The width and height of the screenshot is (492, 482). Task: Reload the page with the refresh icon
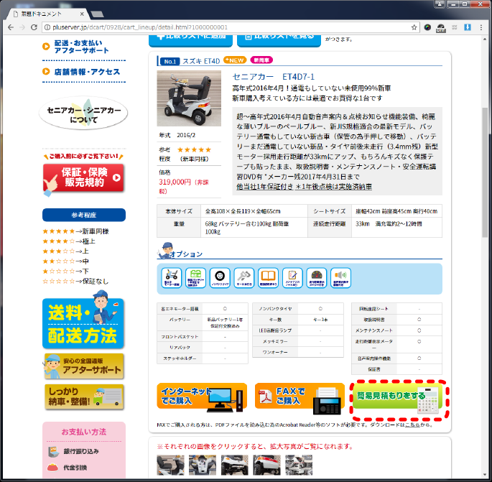point(34,27)
